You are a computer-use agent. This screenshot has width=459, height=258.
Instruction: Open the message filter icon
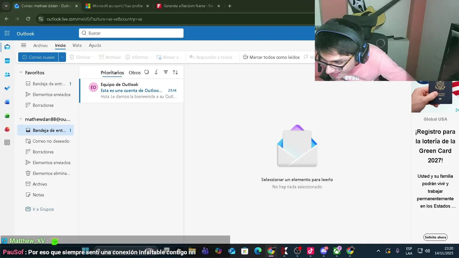click(x=166, y=72)
